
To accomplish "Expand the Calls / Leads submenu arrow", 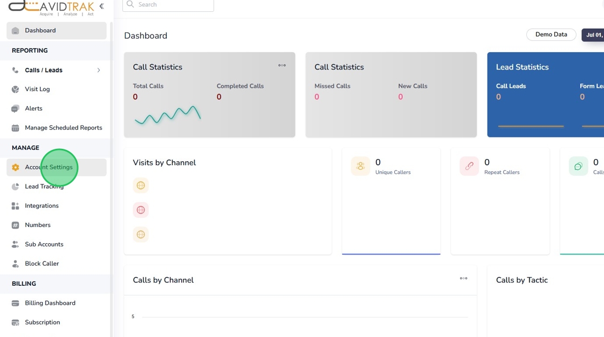I will coord(99,70).
